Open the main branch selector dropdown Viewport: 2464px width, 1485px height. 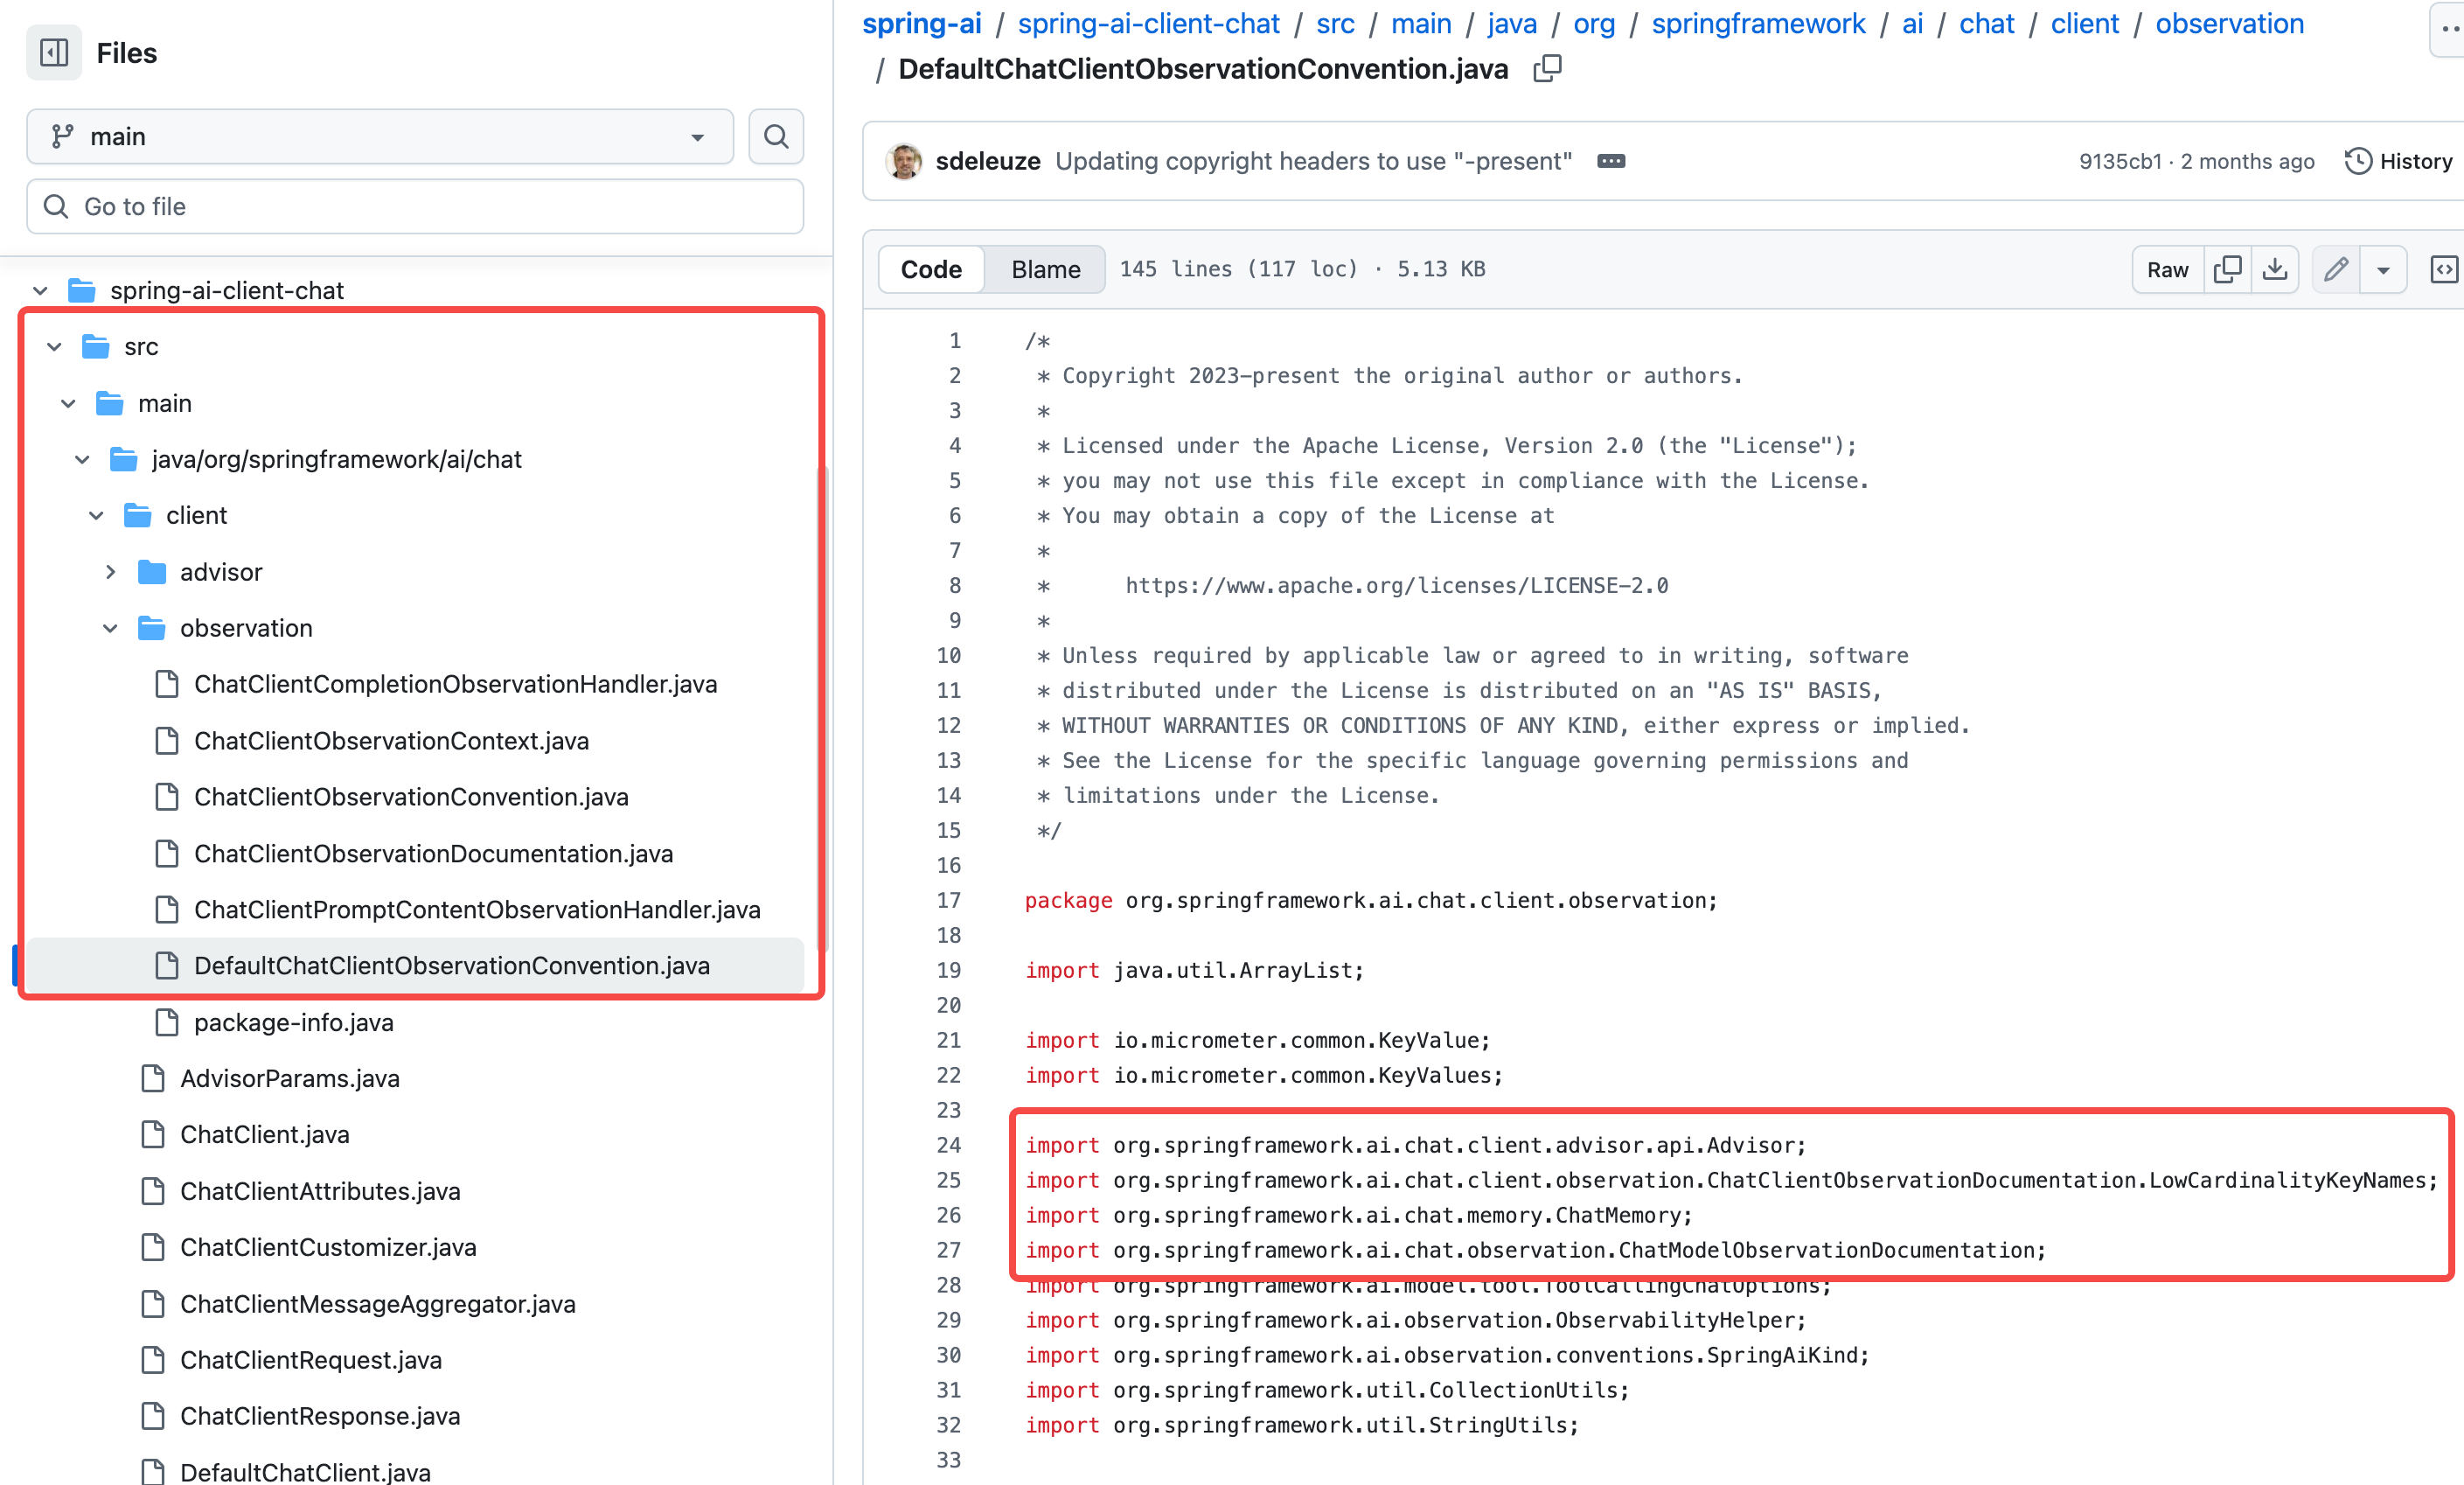tap(380, 136)
